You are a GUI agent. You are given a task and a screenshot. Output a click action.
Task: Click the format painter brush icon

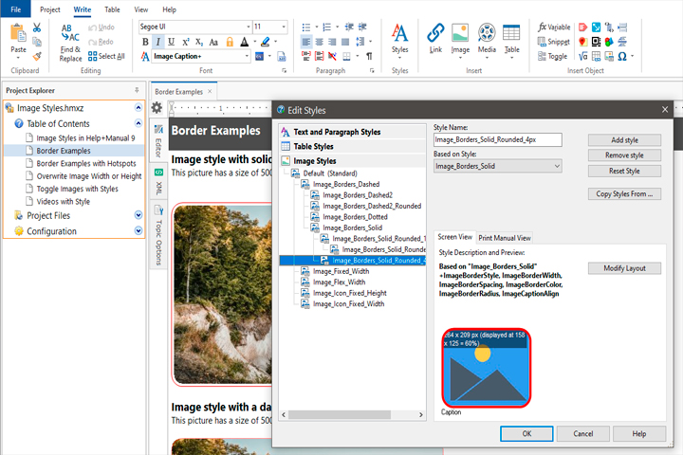point(37,56)
